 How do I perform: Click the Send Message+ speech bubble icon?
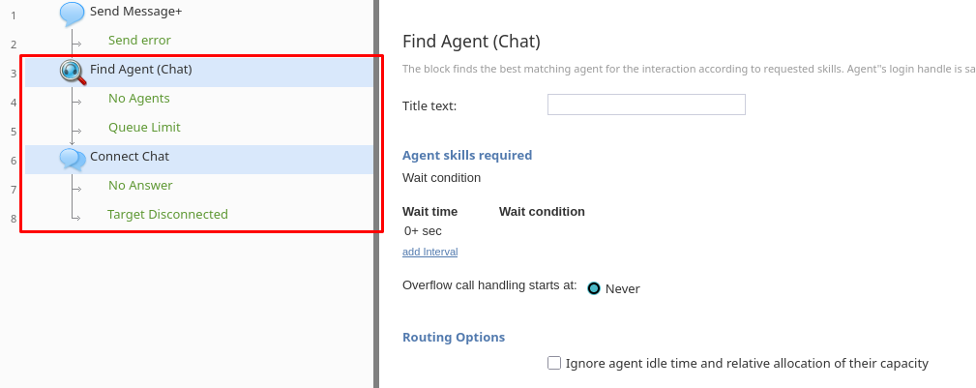pyautogui.click(x=72, y=13)
